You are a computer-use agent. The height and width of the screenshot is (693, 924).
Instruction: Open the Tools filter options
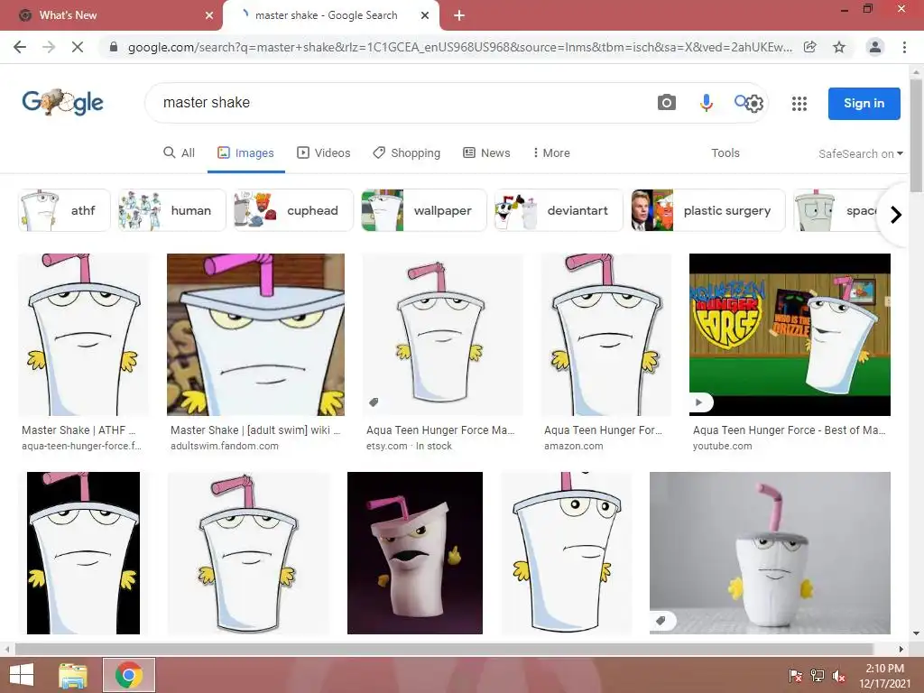(x=725, y=152)
